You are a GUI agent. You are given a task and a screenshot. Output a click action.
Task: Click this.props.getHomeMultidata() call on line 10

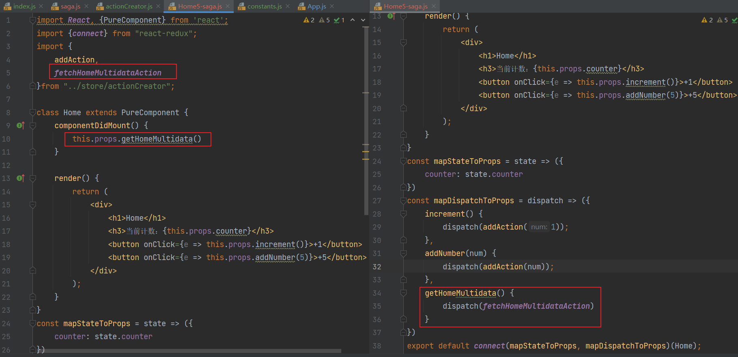(x=137, y=139)
